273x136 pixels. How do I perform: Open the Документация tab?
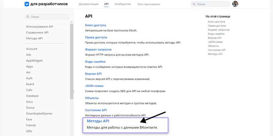(88, 4)
